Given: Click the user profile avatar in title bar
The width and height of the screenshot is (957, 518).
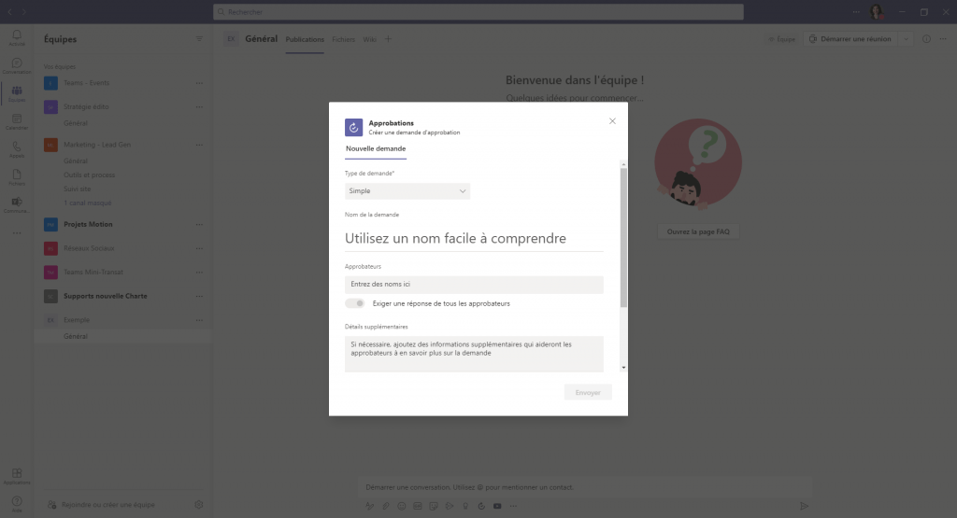Looking at the screenshot, I should click(877, 11).
